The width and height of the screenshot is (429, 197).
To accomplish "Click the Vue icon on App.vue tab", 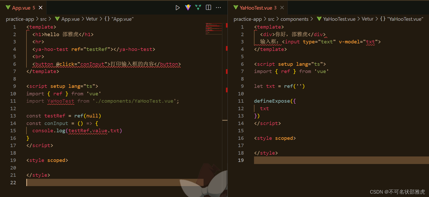I will 8,8.
